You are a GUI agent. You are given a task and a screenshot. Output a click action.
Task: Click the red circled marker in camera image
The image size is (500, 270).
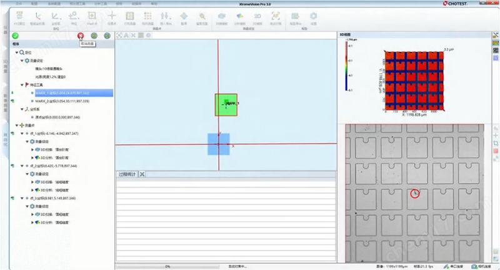[414, 194]
